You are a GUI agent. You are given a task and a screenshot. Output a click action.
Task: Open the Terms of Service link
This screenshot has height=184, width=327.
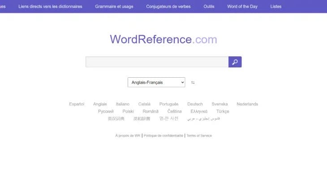[x=199, y=136]
